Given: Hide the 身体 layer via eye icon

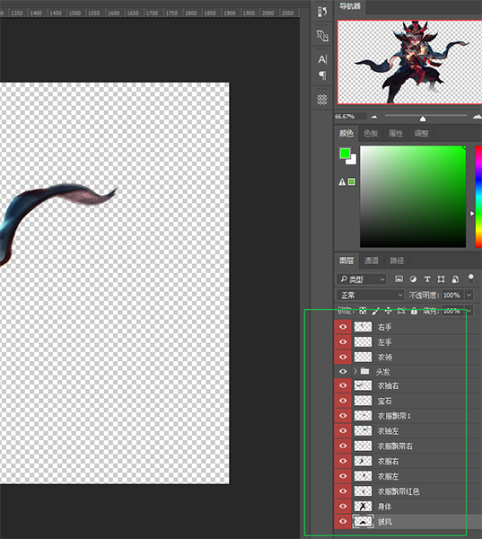Looking at the screenshot, I should pos(343,507).
